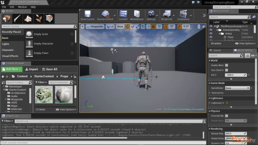Open the Blueprints toolbar icon
This screenshot has height=145, width=258.
pyautogui.click(x=166, y=15)
